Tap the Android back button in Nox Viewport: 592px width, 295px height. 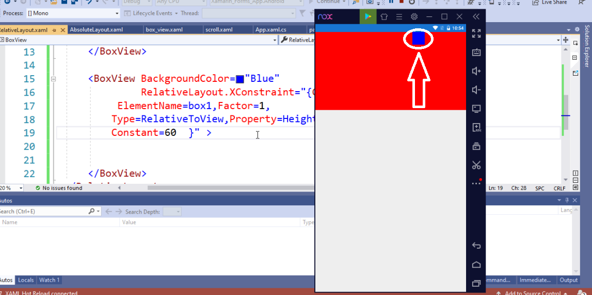[476, 246]
